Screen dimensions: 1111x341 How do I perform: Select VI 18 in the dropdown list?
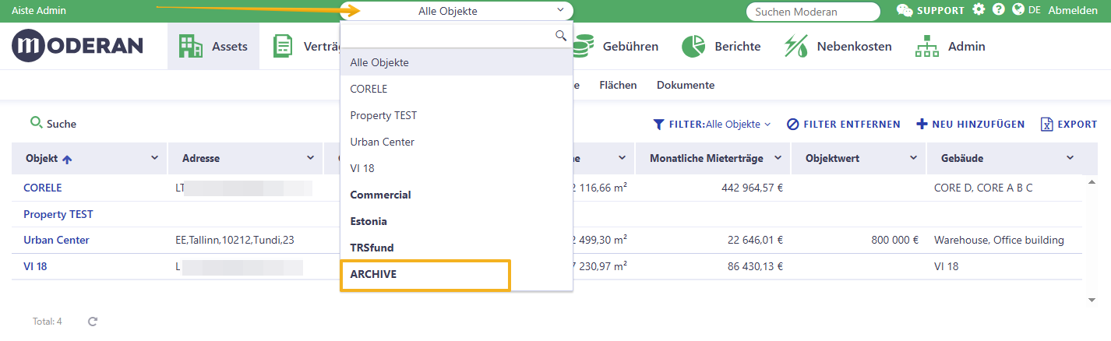point(457,168)
